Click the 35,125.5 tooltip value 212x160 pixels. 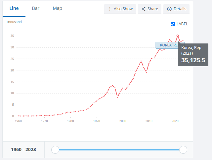[193, 60]
